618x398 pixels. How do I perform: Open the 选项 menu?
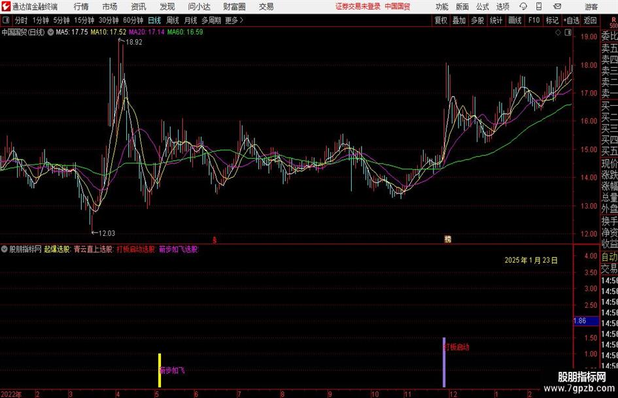tap(502, 7)
